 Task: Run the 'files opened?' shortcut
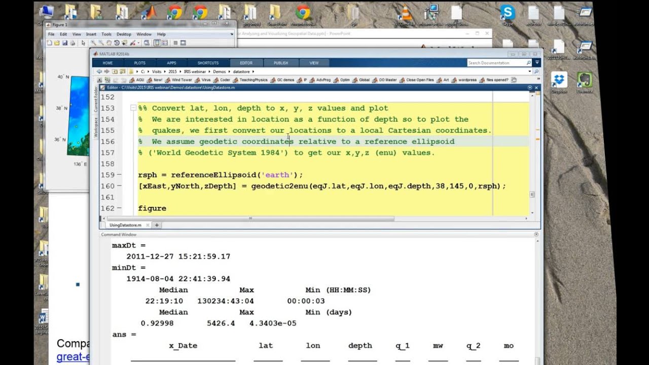pyautogui.click(x=494, y=80)
